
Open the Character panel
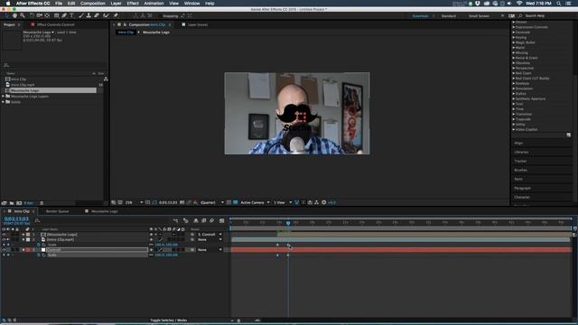tap(522, 197)
